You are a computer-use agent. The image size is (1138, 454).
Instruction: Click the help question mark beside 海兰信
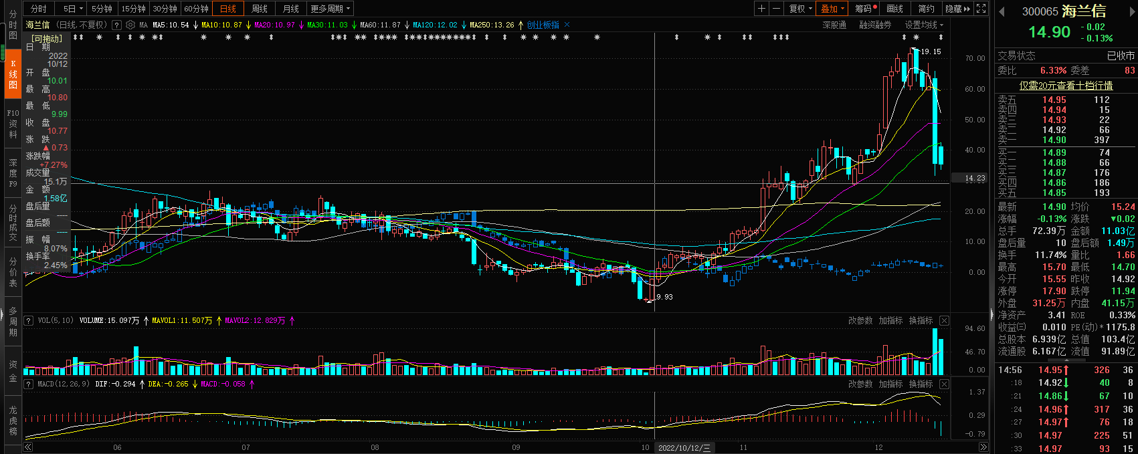[x=117, y=25]
